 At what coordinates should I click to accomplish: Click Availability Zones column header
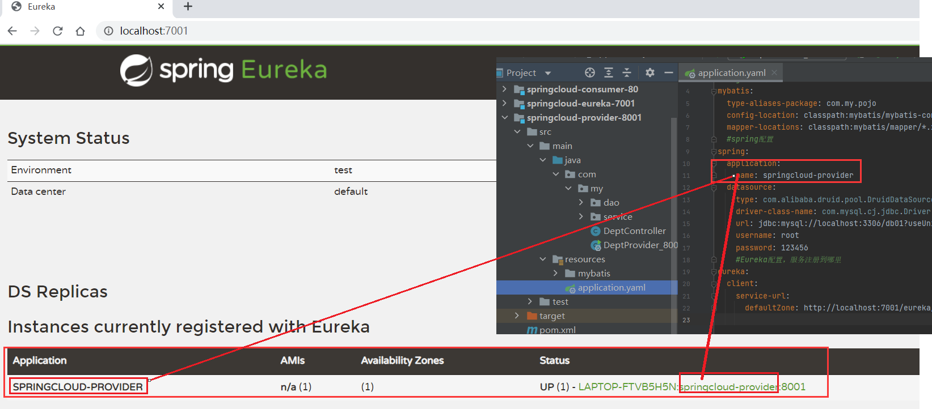pos(402,360)
